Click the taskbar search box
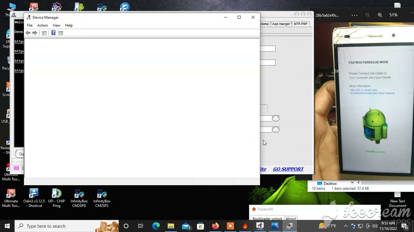This screenshot has height=232, width=414. pos(67,226)
